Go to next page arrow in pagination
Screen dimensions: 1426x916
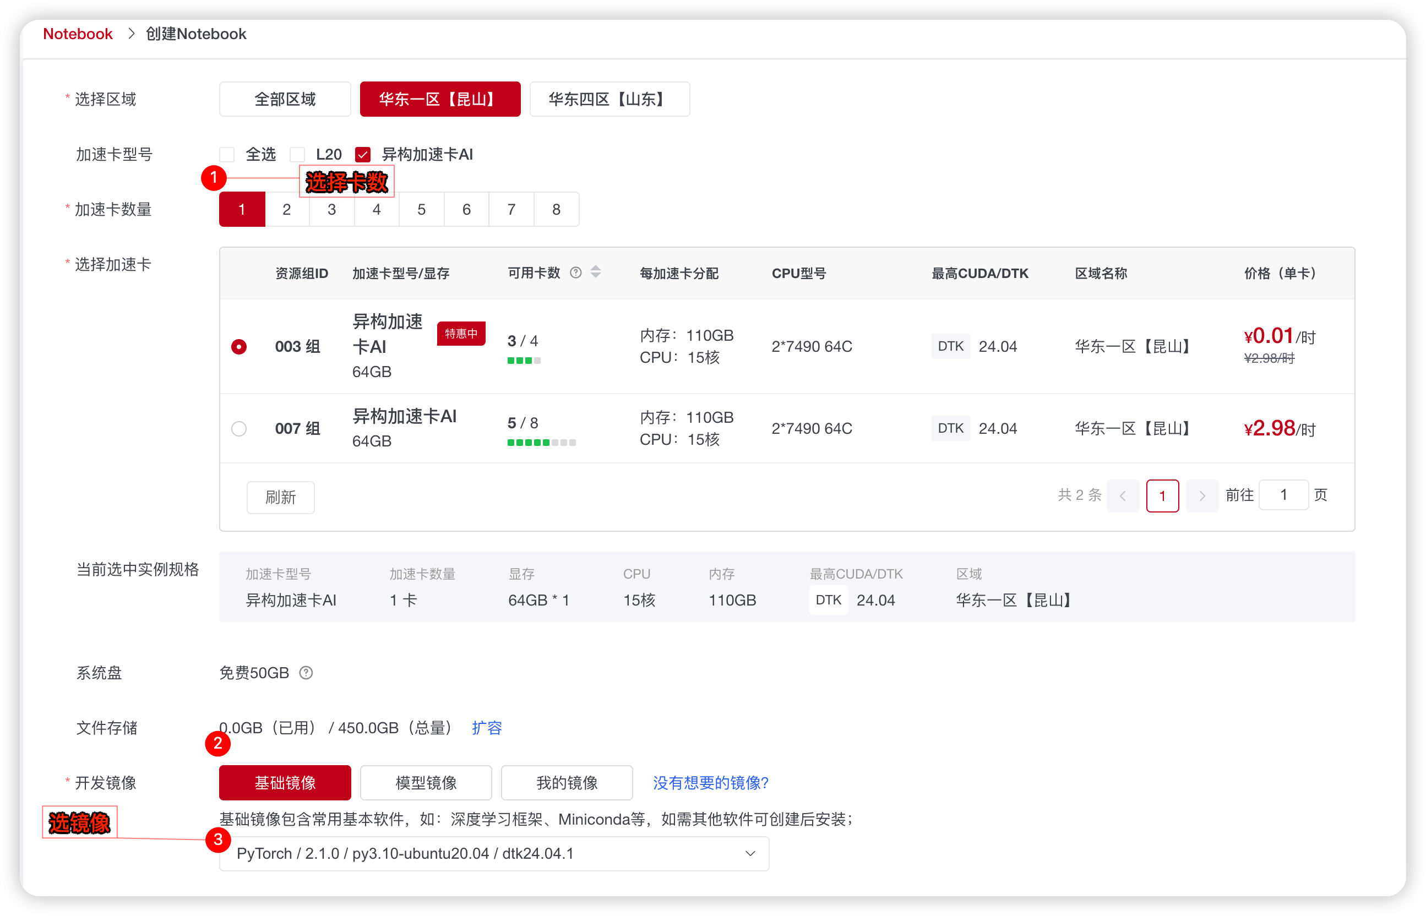click(1202, 495)
